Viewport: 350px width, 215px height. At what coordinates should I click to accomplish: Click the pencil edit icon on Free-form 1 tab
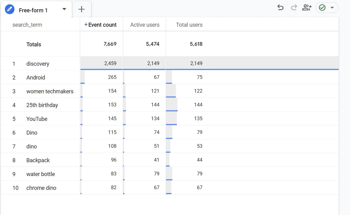[10, 10]
